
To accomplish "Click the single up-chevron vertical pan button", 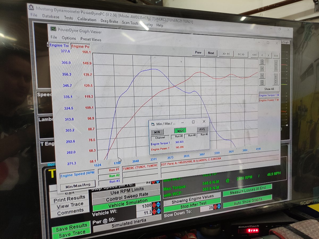I will pos(262,69).
